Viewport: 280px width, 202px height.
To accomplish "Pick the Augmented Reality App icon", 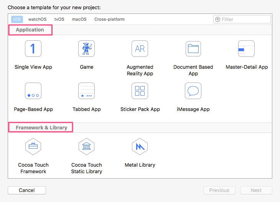I will [140, 49].
